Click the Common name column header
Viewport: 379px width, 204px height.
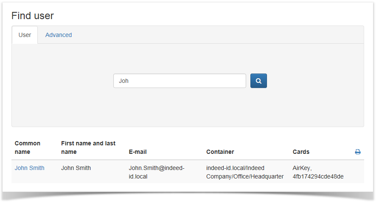point(28,147)
